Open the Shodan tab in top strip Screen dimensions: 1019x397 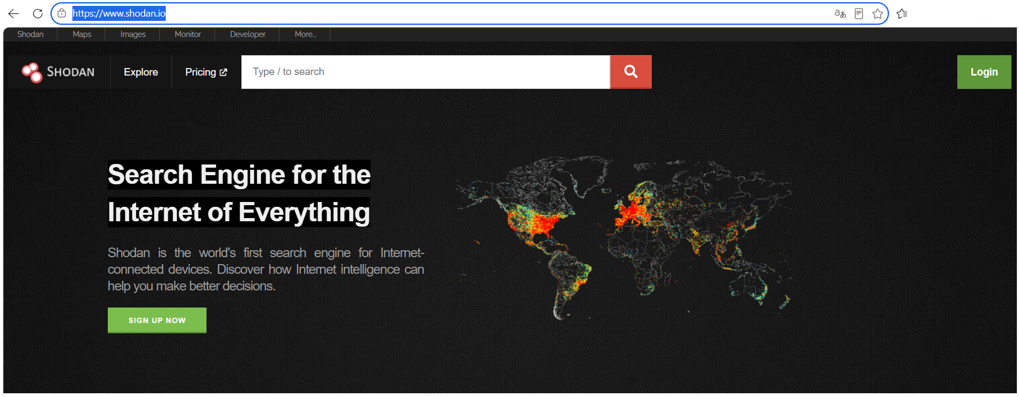click(x=30, y=34)
